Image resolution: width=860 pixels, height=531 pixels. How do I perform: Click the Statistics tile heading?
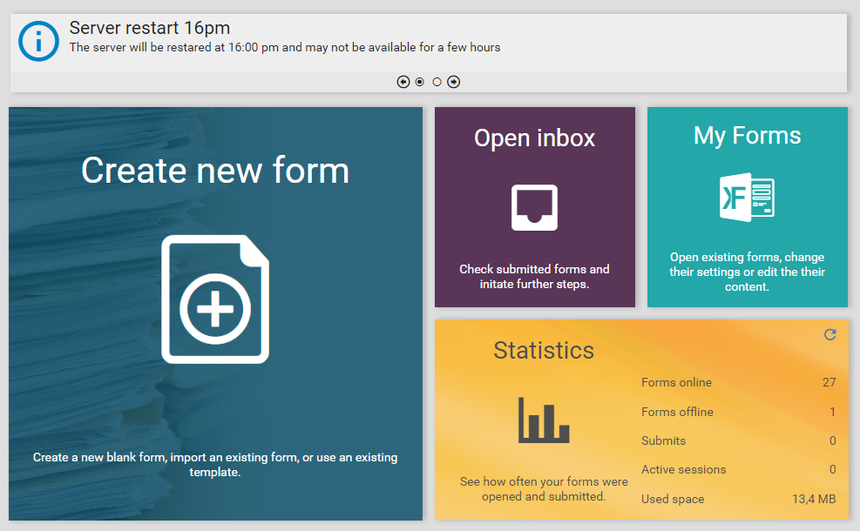(544, 350)
